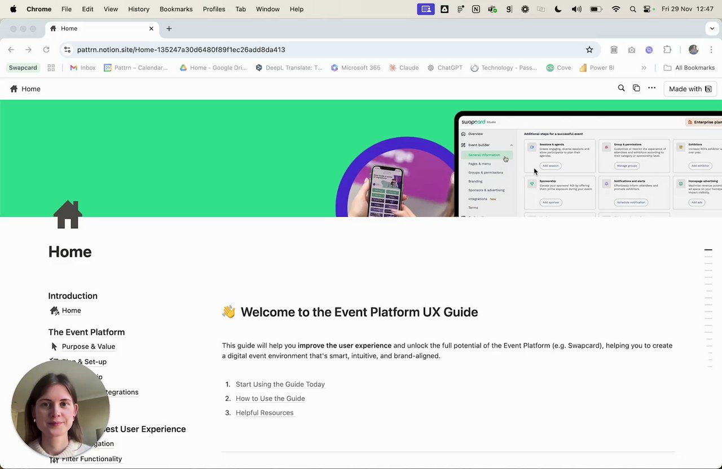Open the Profiles menu

pos(214,9)
